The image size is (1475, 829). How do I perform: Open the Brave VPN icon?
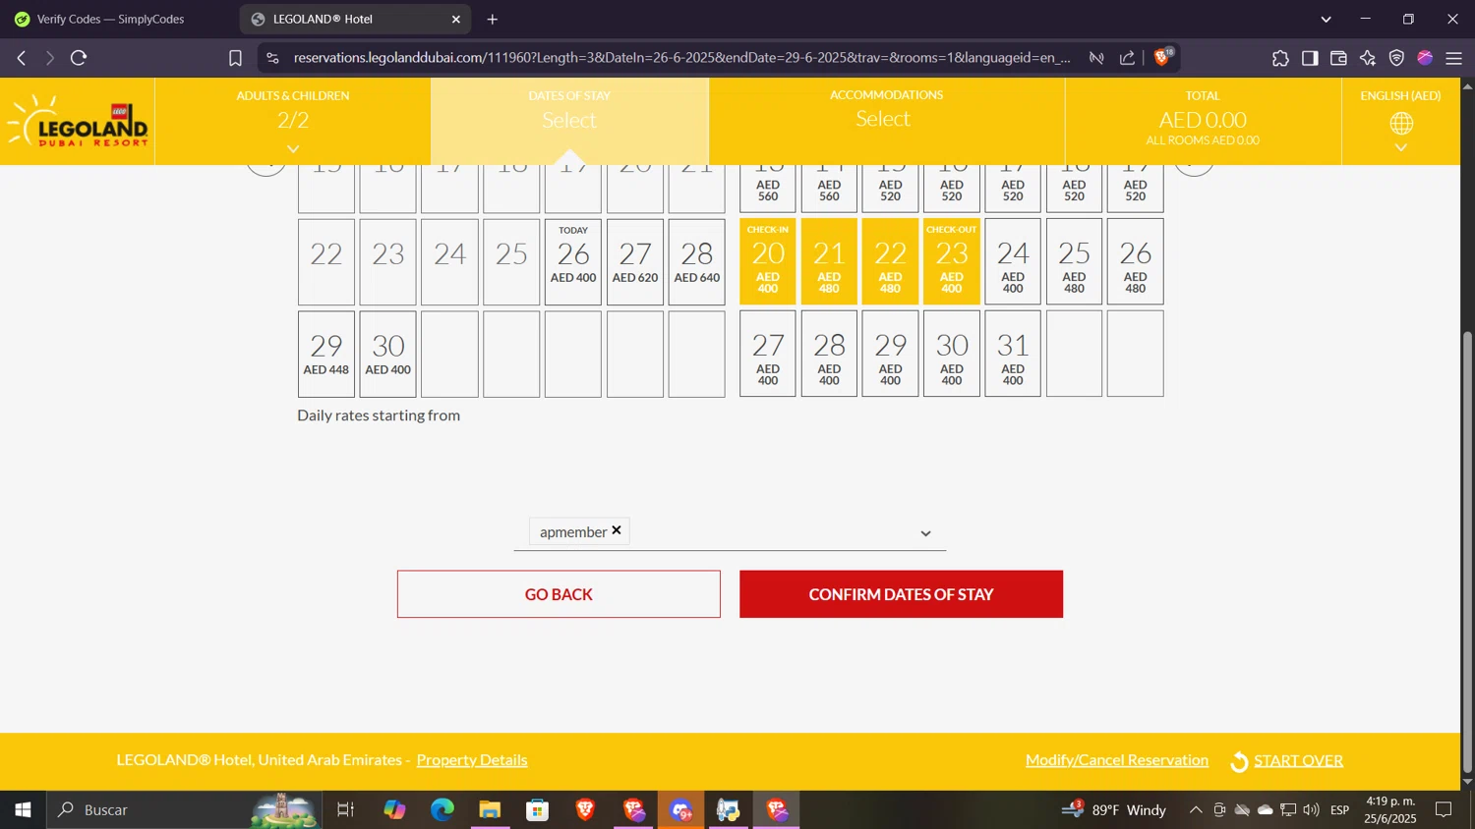point(1396,58)
